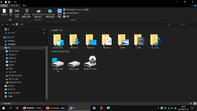This screenshot has width=197, height=111.
Task: Open メディアの接続と切断 ribbon button
Action: 26,13
